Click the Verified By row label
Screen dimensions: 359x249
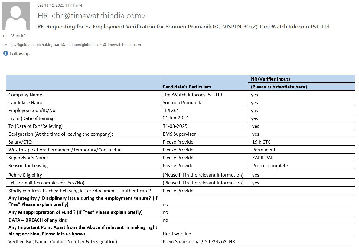coord(63,242)
